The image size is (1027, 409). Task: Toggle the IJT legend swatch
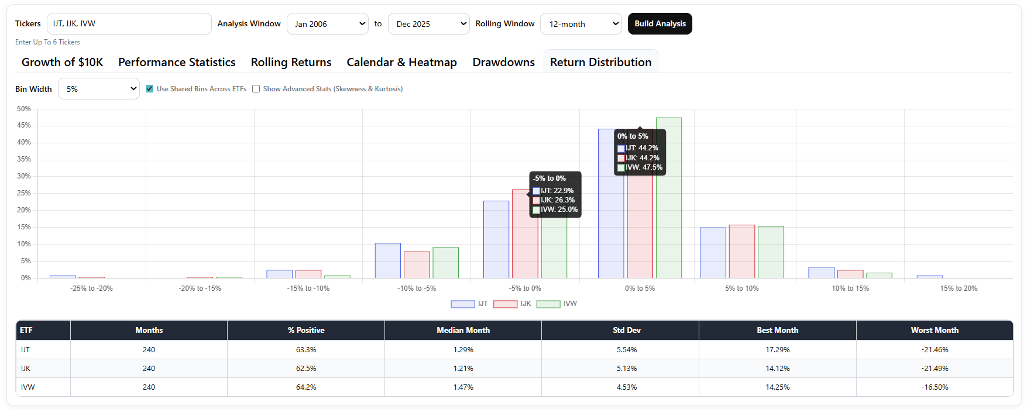[462, 304]
